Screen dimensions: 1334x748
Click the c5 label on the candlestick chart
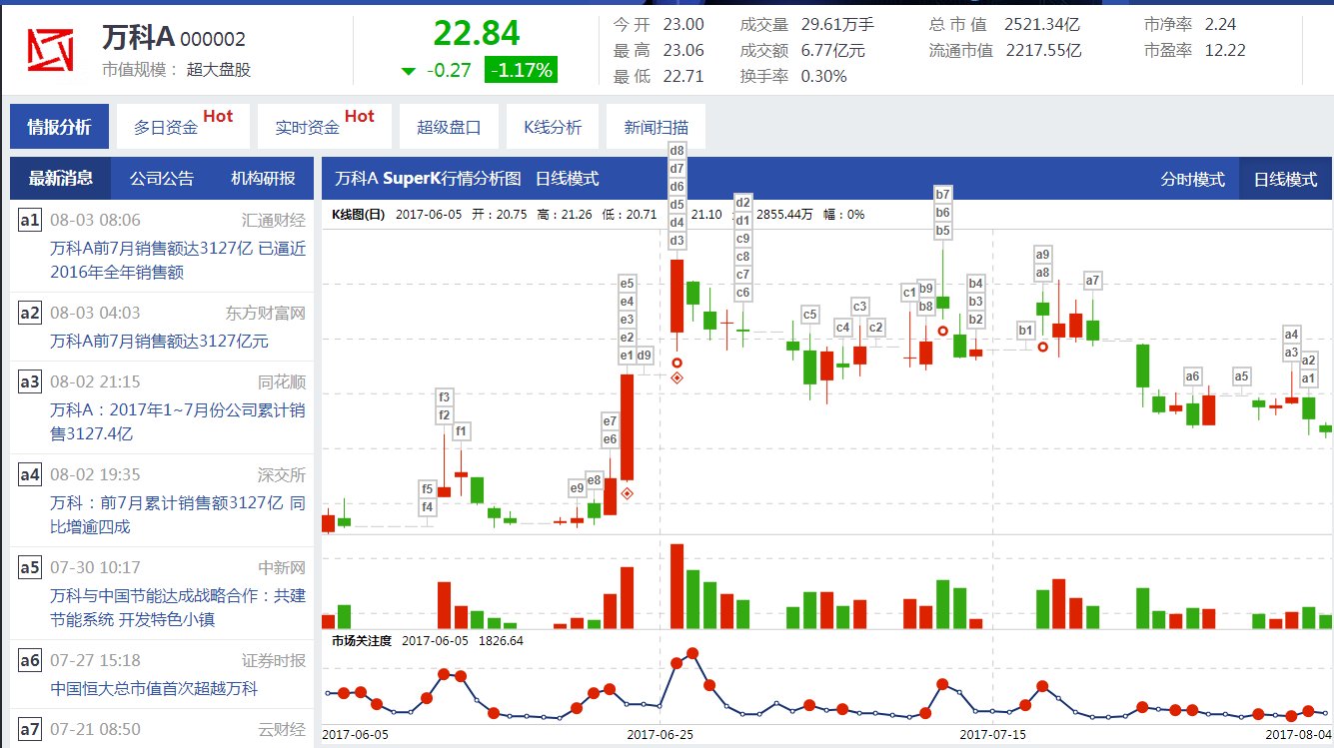(810, 316)
